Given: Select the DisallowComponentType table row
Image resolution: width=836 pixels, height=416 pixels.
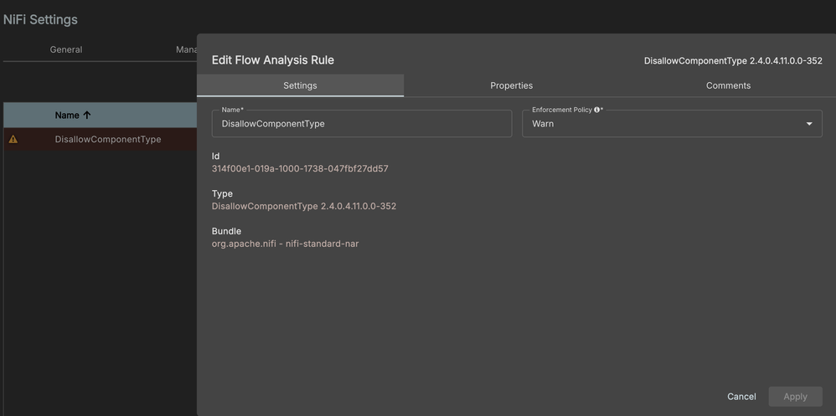Looking at the screenshot, I should [108, 139].
